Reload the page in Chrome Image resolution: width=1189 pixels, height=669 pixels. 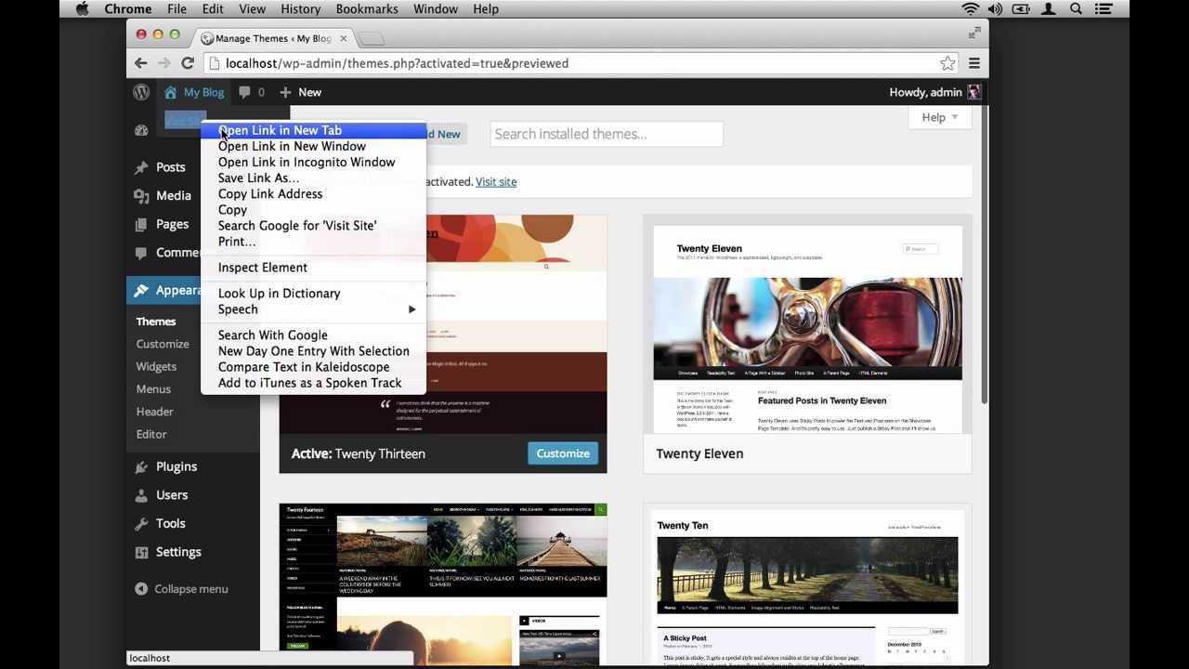[188, 63]
